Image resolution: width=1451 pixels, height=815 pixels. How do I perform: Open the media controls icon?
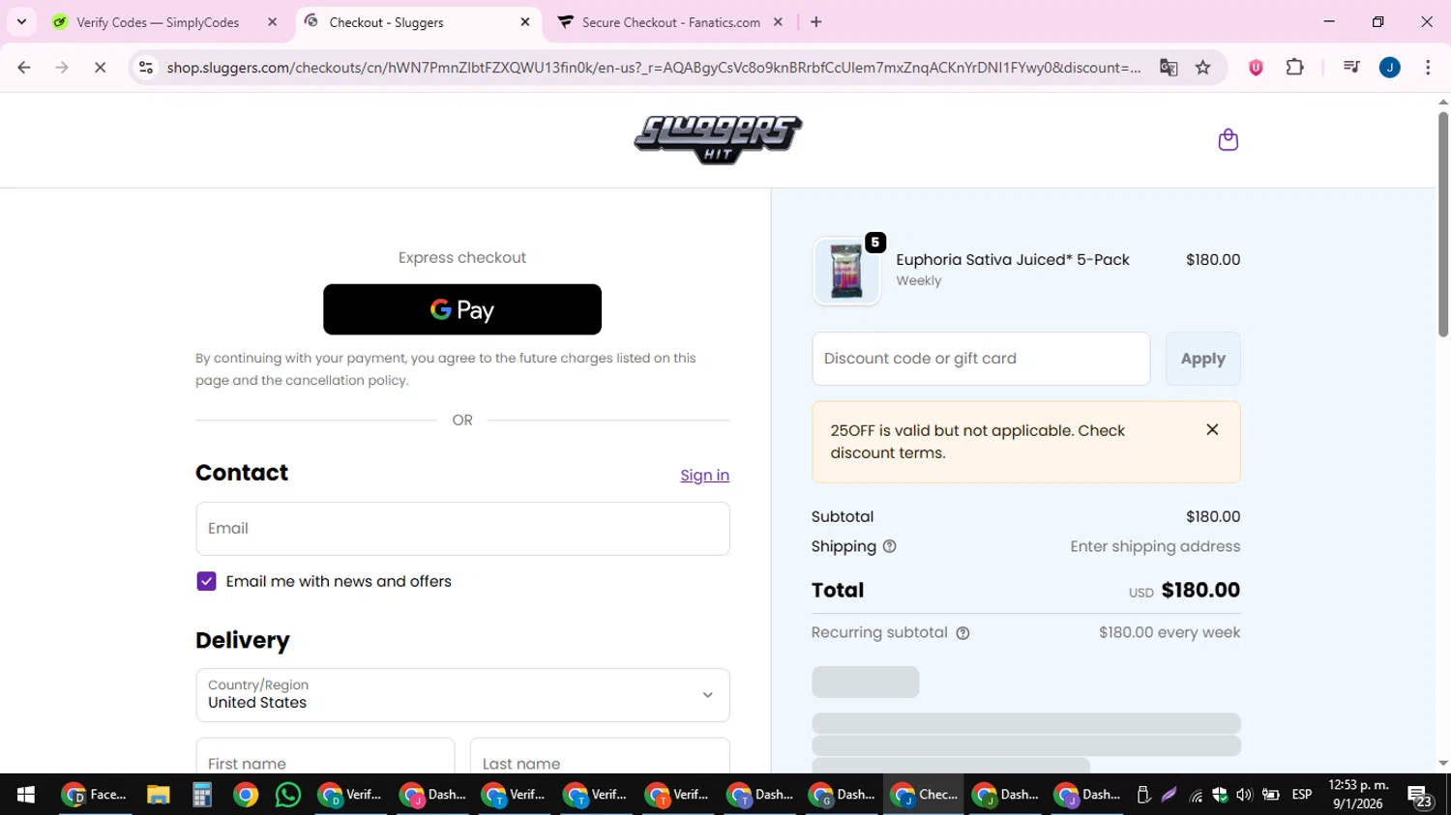coord(1351,67)
